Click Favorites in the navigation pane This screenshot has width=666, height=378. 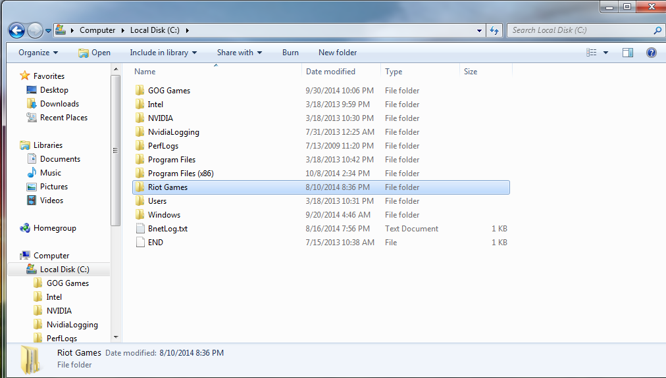[x=49, y=76]
